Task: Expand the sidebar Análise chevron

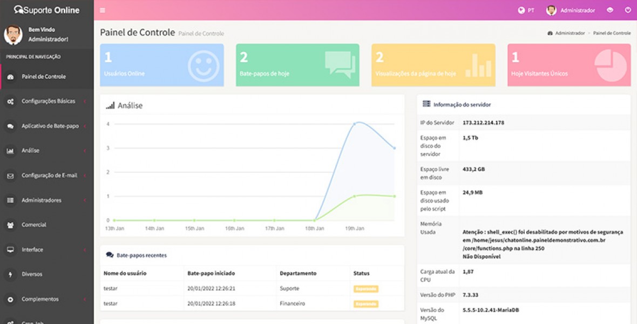Action: click(85, 151)
